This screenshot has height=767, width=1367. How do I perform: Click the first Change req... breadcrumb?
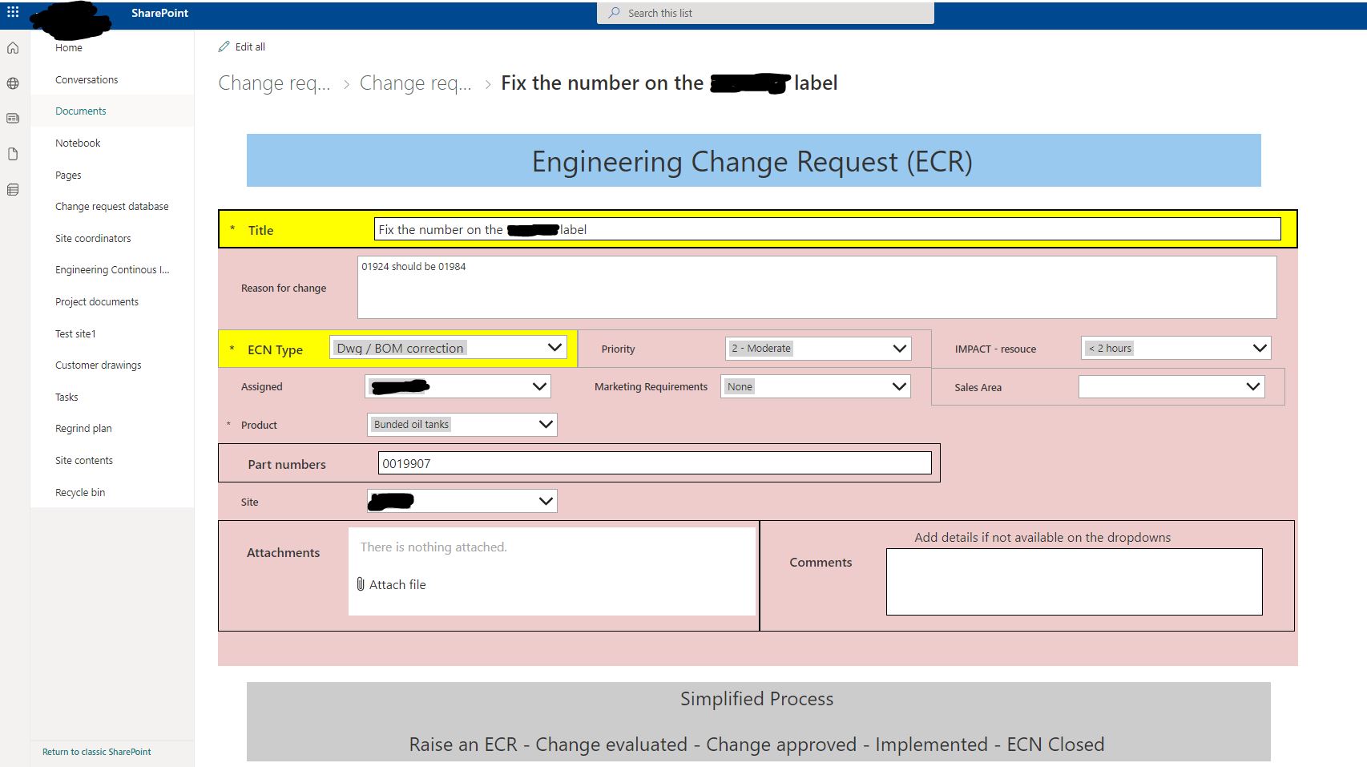(274, 83)
